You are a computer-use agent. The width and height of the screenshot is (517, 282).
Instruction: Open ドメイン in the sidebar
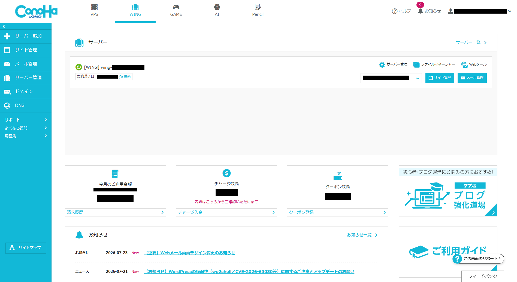coord(26,92)
